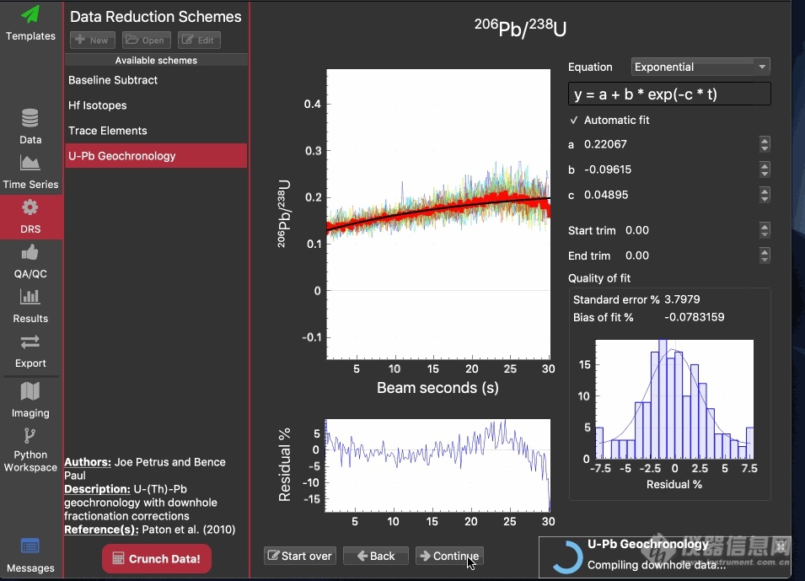Toggle the Automatic fit checkbox
The height and width of the screenshot is (581, 805).
coord(574,120)
